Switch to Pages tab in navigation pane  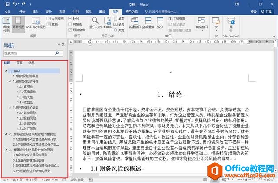[19, 63]
